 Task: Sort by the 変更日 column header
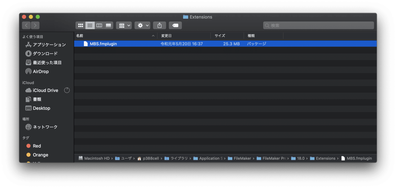coord(184,36)
